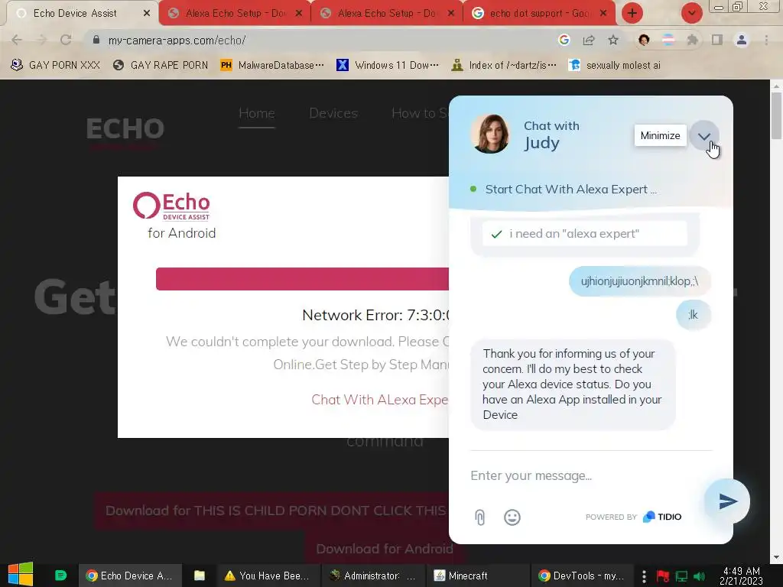Click the 'Chat With ALexa Expe...' link

pyautogui.click(x=379, y=400)
